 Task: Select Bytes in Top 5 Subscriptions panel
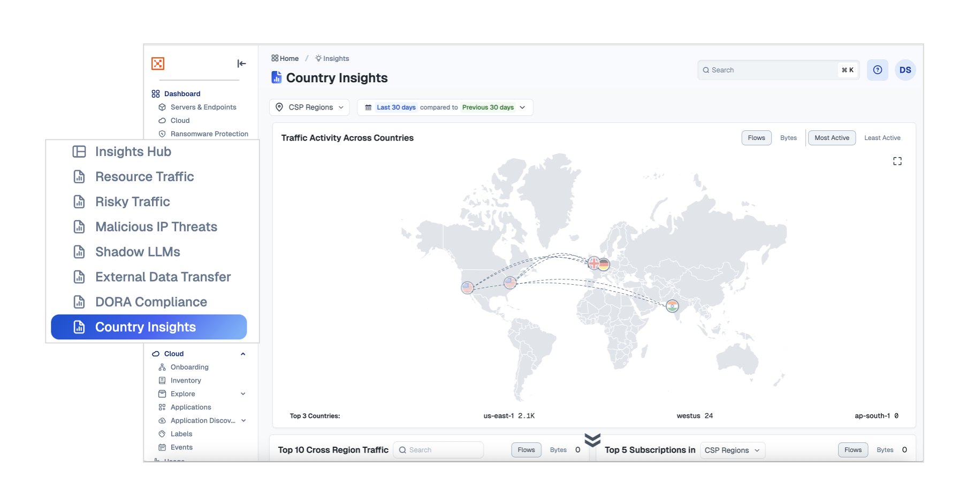[885, 450]
